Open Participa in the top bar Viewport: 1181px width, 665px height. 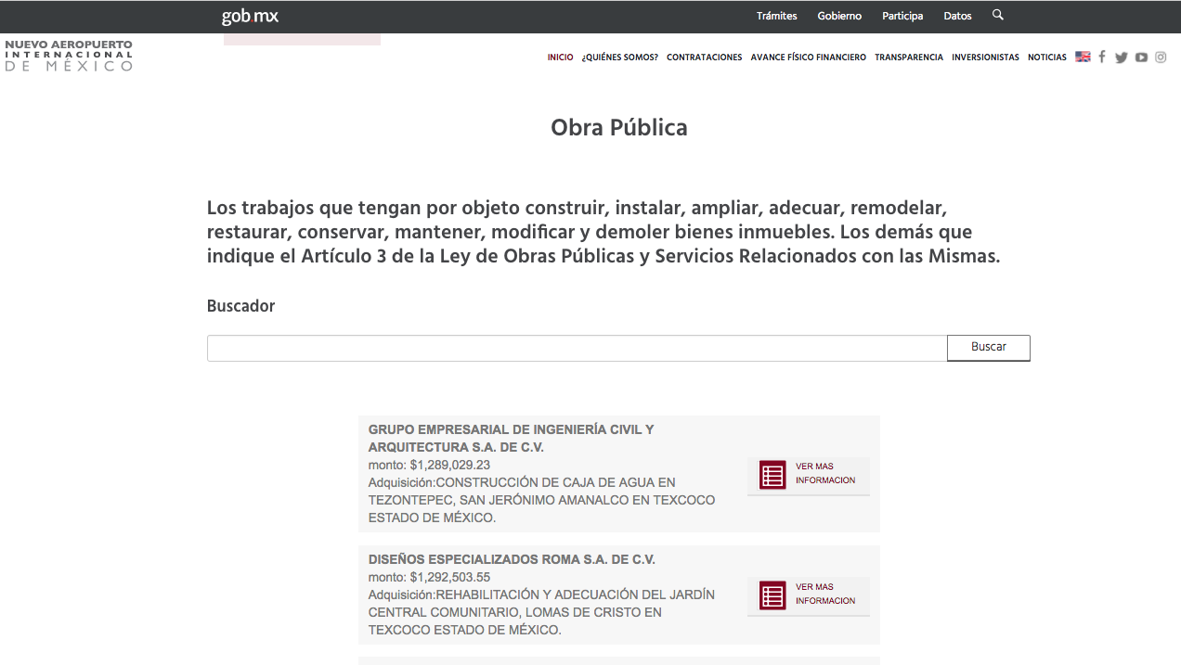coord(902,16)
